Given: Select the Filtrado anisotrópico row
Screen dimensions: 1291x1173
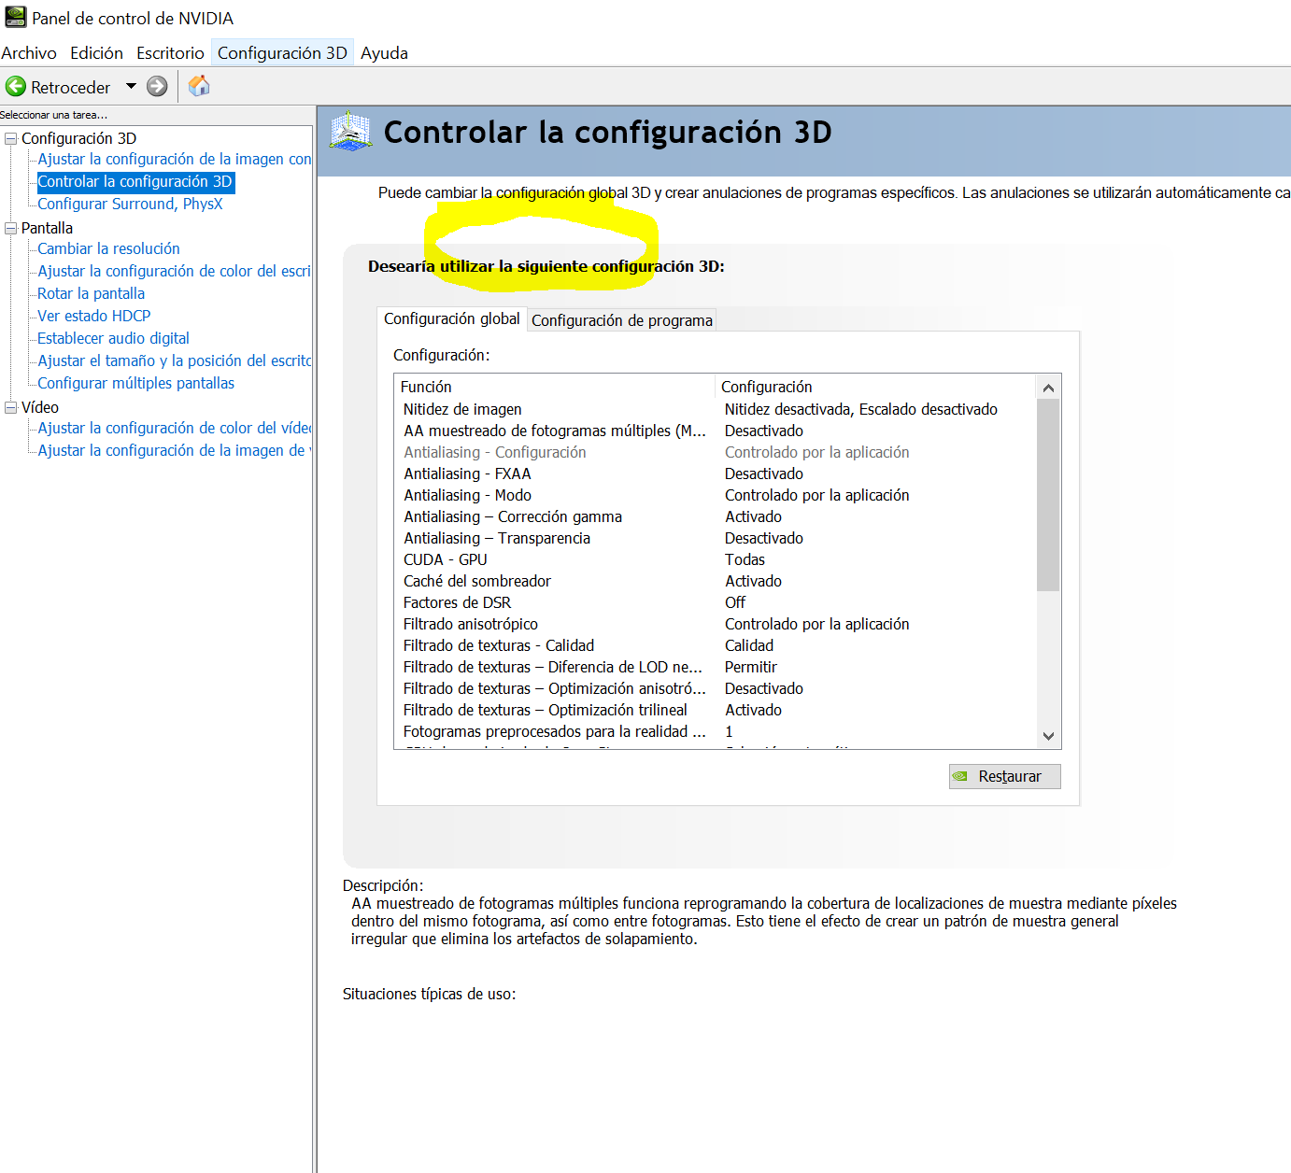Looking at the screenshot, I should [716, 624].
